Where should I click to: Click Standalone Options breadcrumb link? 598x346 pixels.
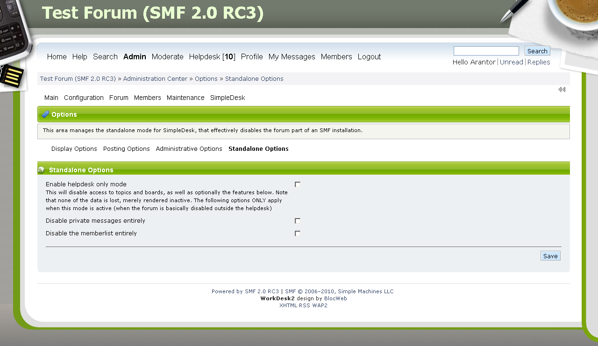(x=254, y=78)
